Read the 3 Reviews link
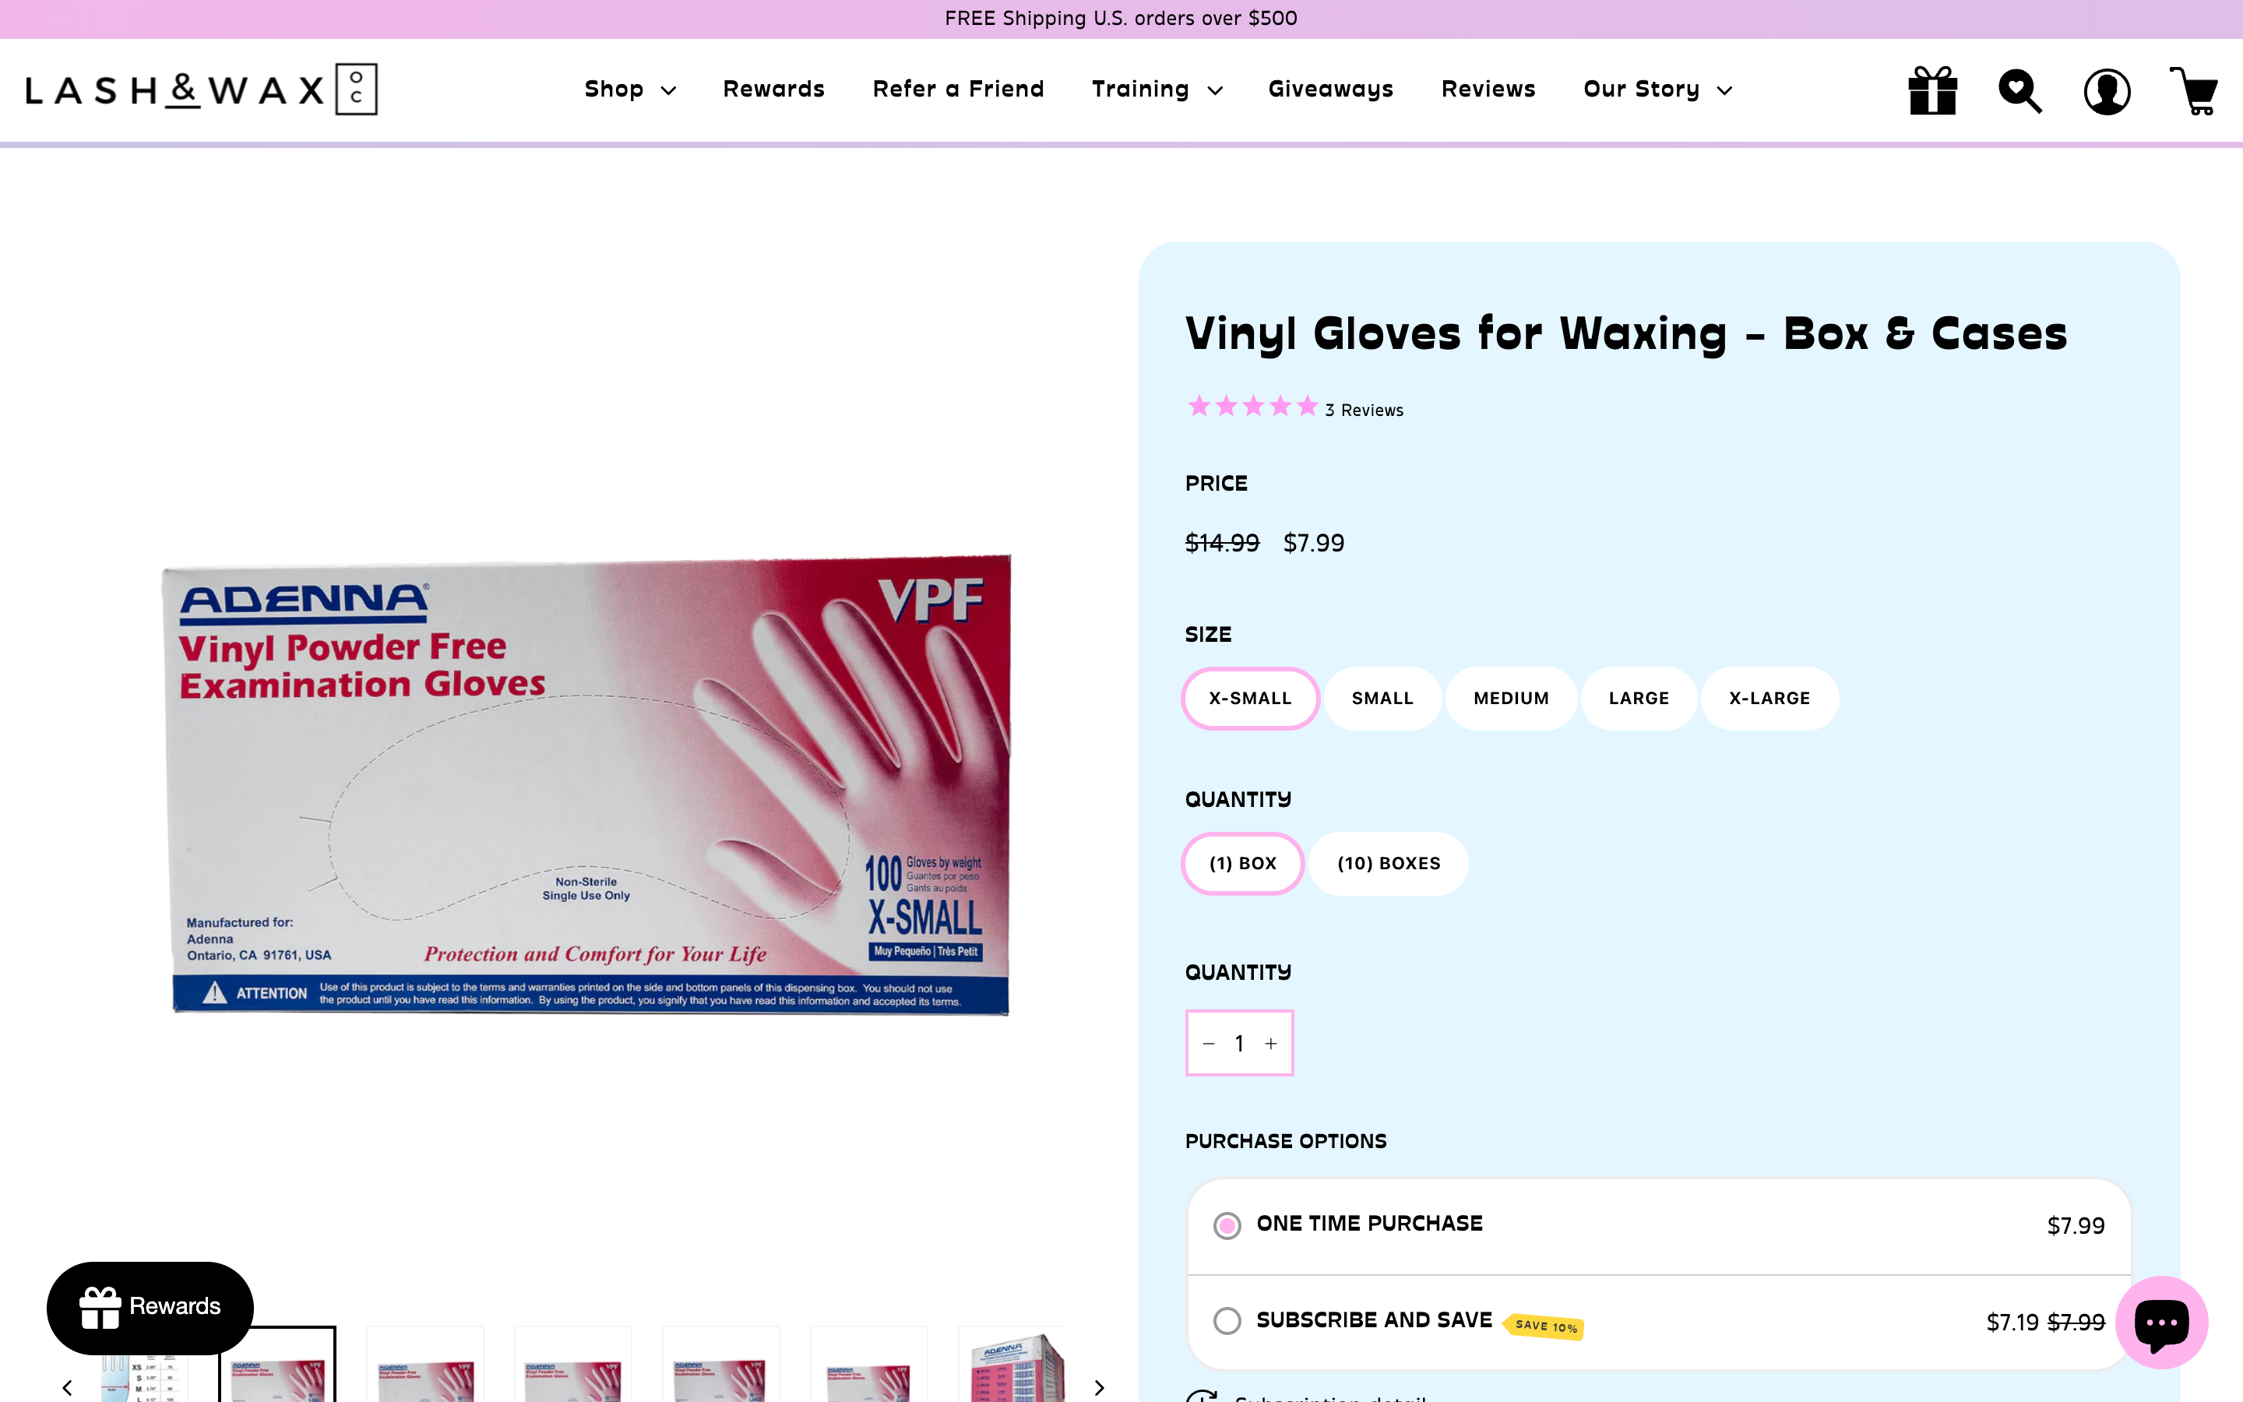The width and height of the screenshot is (2243, 1402). (1364, 410)
